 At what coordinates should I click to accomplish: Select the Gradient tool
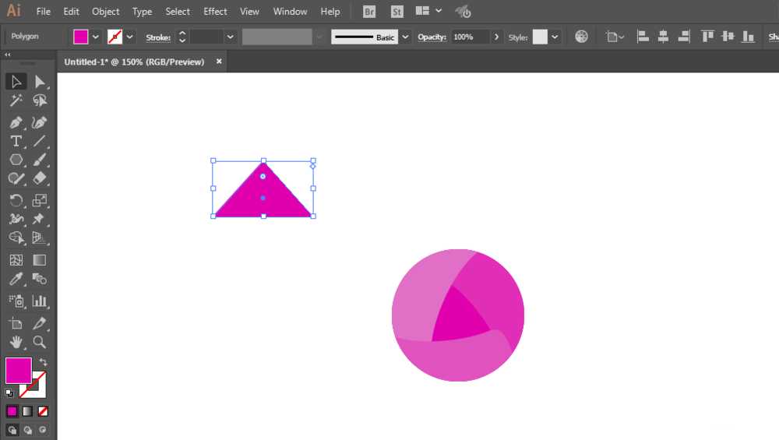pyautogui.click(x=39, y=260)
